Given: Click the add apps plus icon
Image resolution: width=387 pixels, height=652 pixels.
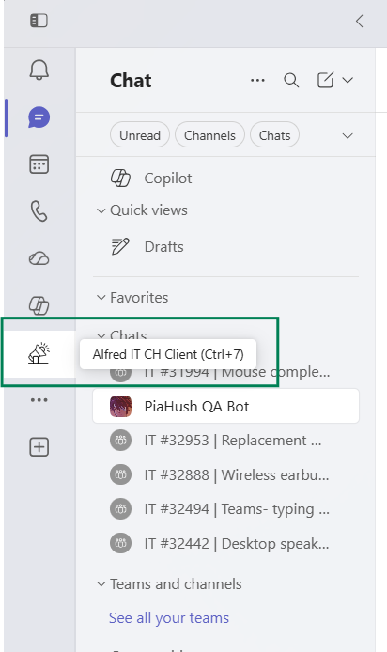Looking at the screenshot, I should (x=39, y=447).
